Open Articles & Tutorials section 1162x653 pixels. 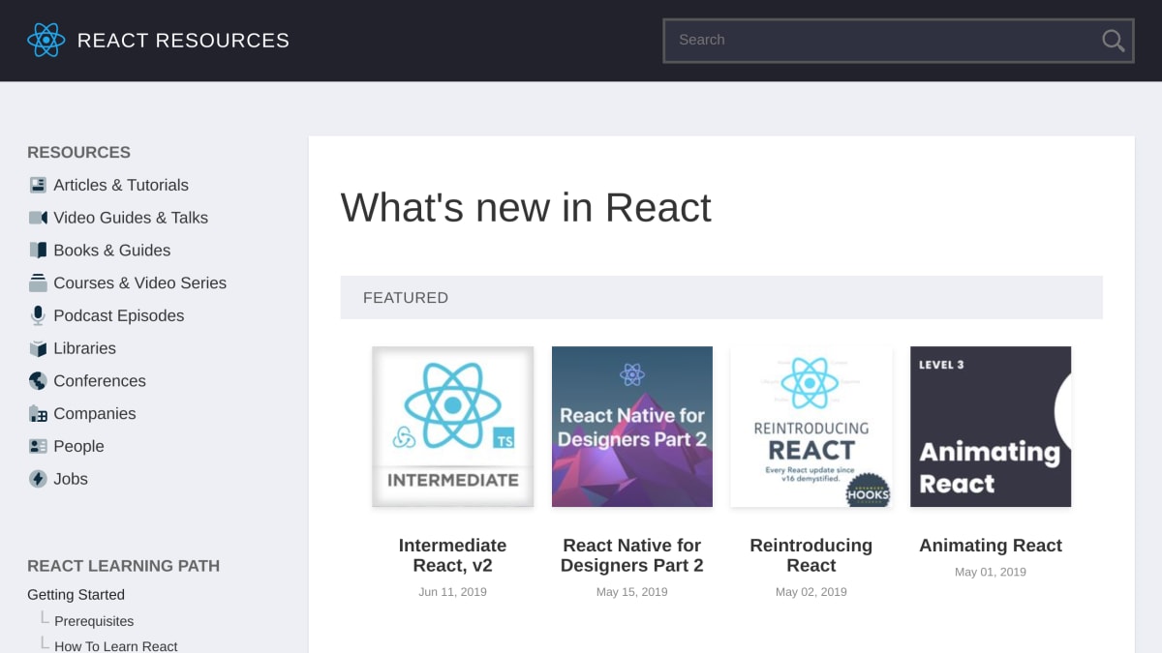point(121,185)
